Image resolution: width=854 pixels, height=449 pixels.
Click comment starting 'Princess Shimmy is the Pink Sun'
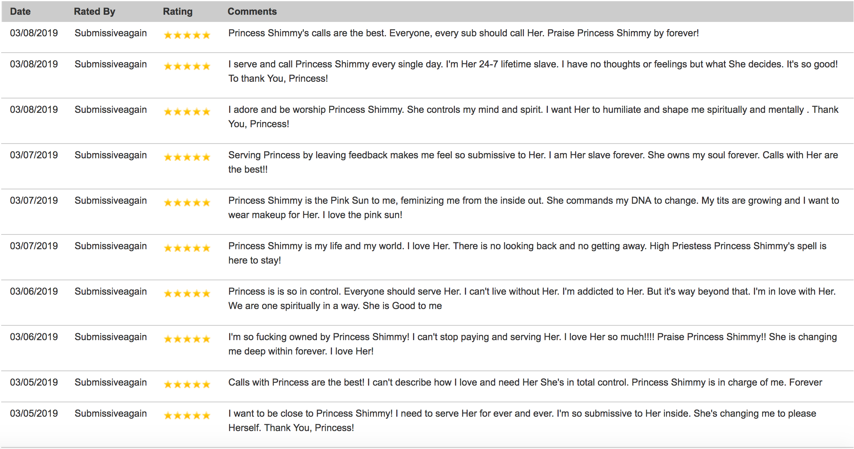pyautogui.click(x=534, y=208)
